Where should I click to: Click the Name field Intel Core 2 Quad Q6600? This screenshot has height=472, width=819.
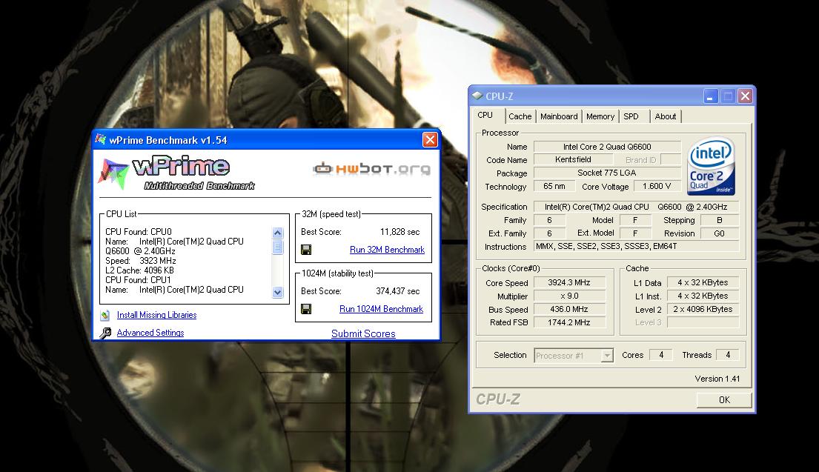[607, 147]
